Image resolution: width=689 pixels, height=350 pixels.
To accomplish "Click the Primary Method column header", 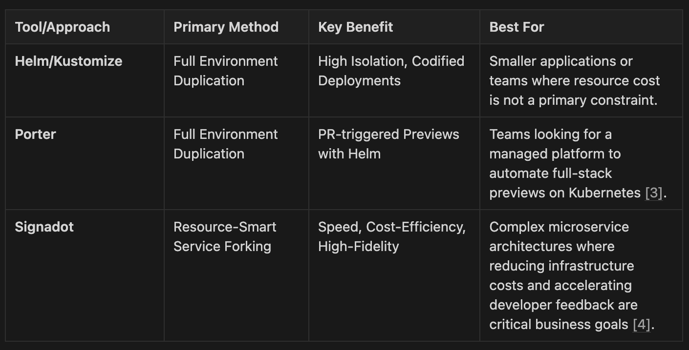I will click(226, 27).
